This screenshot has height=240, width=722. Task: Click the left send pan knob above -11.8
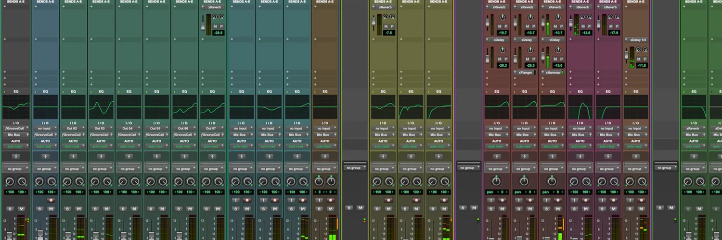(637, 49)
